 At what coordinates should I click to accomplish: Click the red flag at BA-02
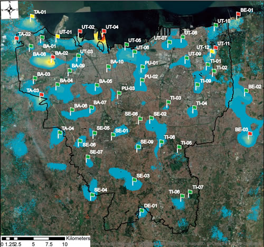click(53, 57)
